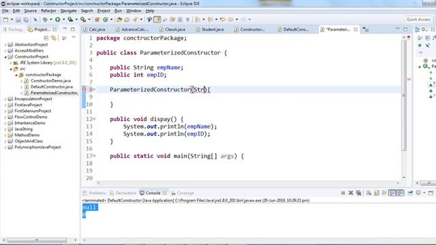Click the New Java Package icon
The width and height of the screenshot is (436, 245).
click(x=97, y=20)
